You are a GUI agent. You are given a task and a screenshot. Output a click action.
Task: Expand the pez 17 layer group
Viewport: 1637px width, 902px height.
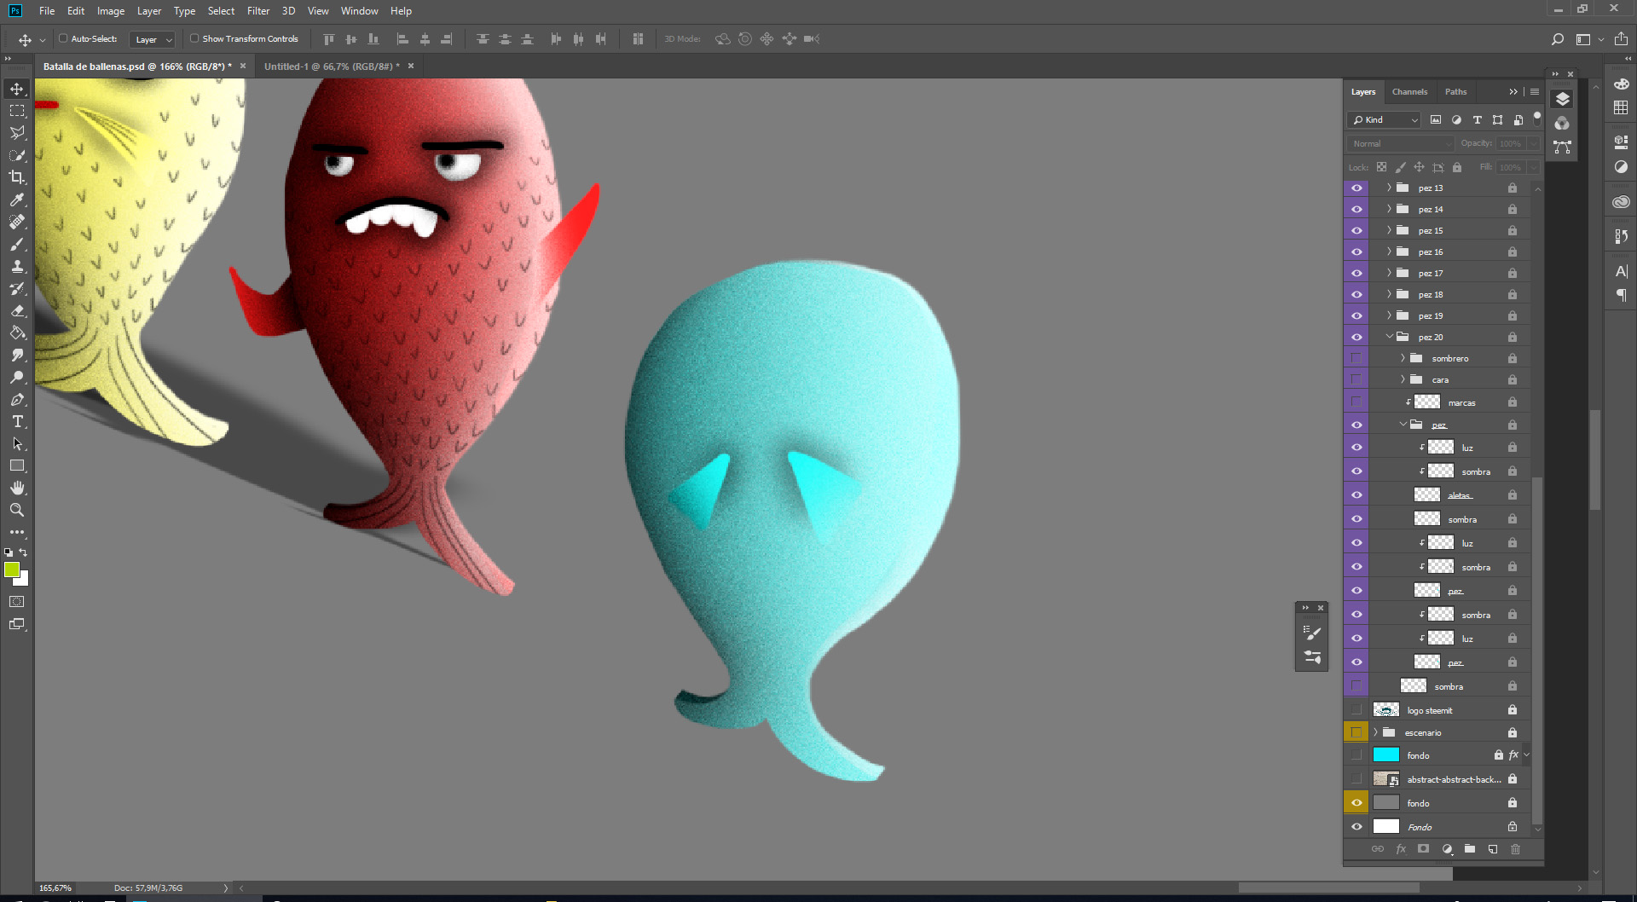1389,273
